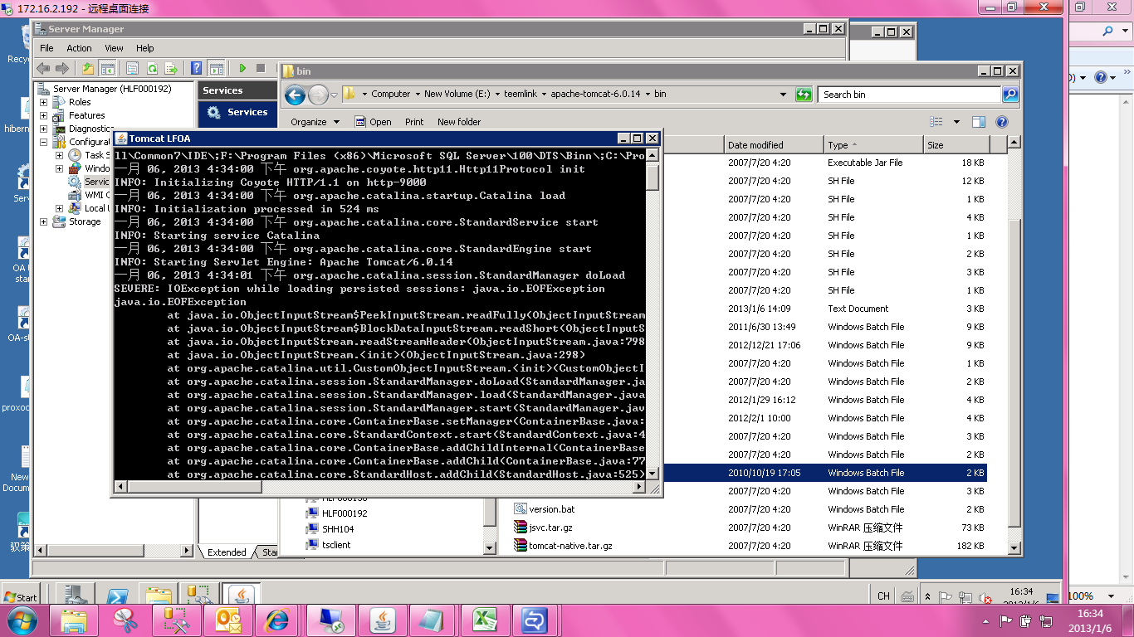This screenshot has height=637, width=1134.
Task: Expand the Features tree node
Action: coord(44,115)
